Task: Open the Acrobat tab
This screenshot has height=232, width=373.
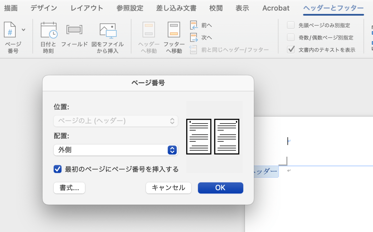Action: point(276,8)
